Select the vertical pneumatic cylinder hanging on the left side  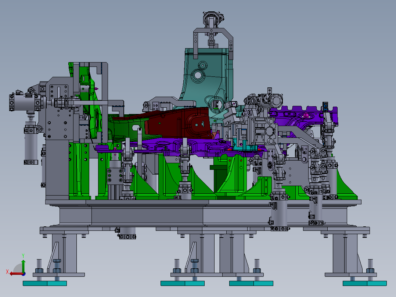point(31,143)
